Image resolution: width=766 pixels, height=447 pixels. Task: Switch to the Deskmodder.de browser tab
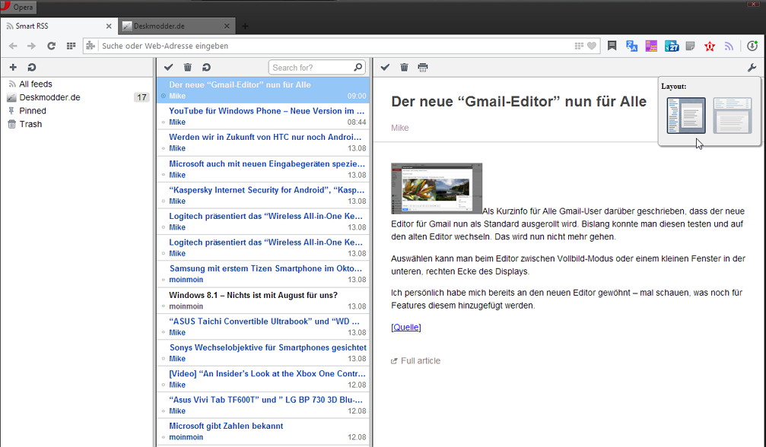click(176, 26)
